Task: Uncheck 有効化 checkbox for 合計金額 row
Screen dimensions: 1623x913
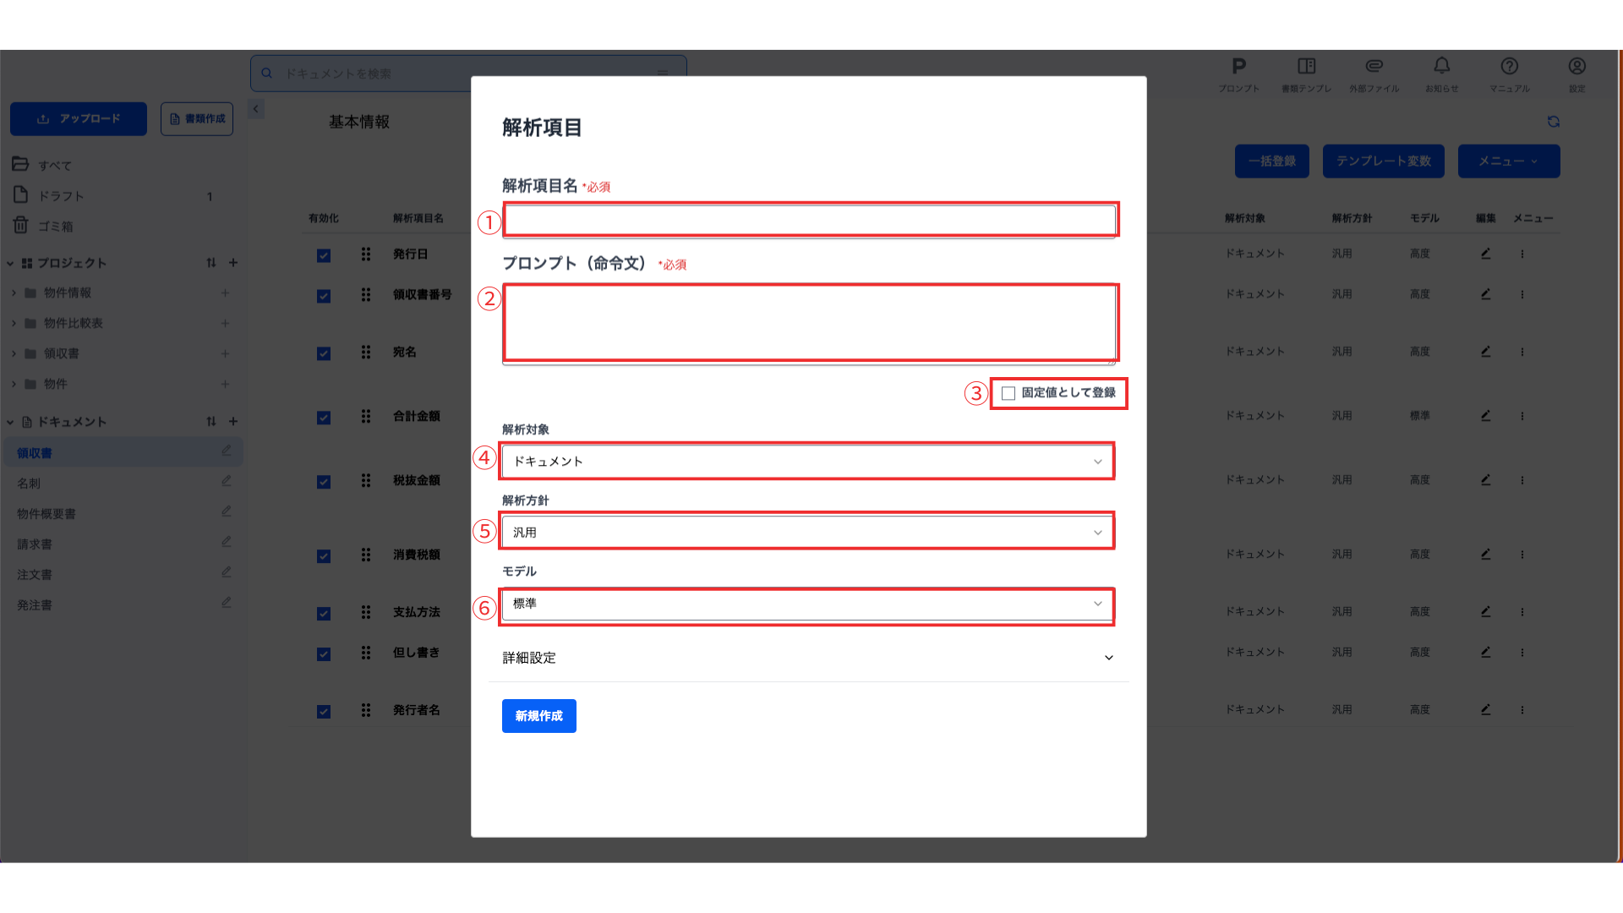Action: tap(324, 418)
